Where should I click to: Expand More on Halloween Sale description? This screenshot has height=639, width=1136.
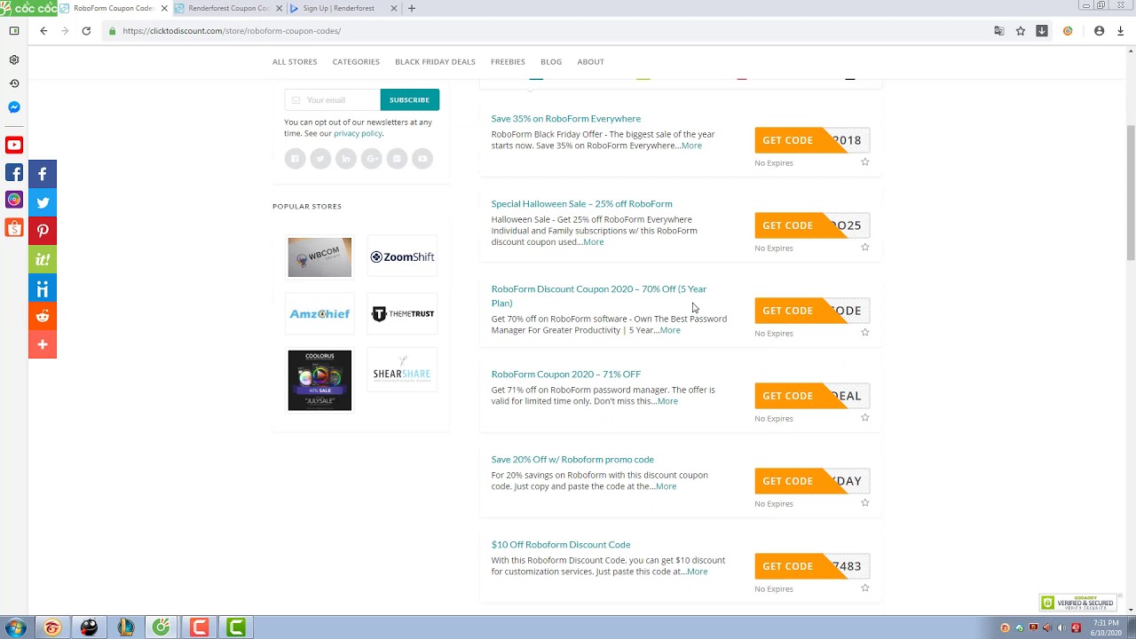tap(594, 241)
